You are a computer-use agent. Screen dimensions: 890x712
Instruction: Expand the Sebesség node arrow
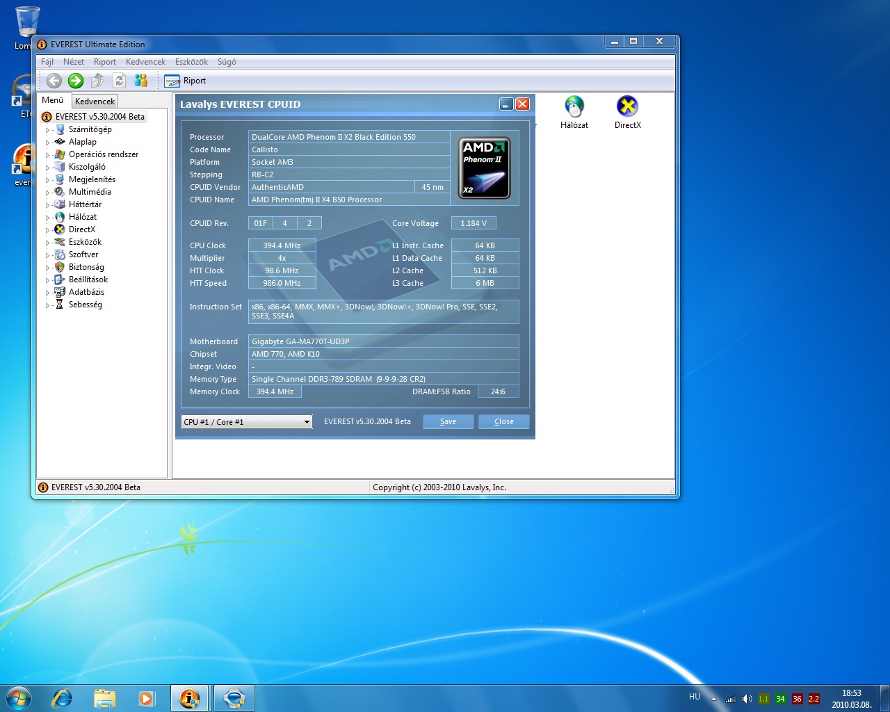click(x=48, y=305)
